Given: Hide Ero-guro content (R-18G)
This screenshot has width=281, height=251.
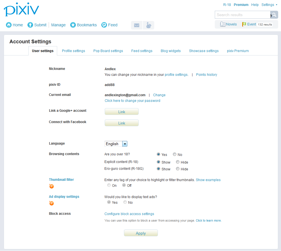Looking at the screenshot, I should coord(178,169).
